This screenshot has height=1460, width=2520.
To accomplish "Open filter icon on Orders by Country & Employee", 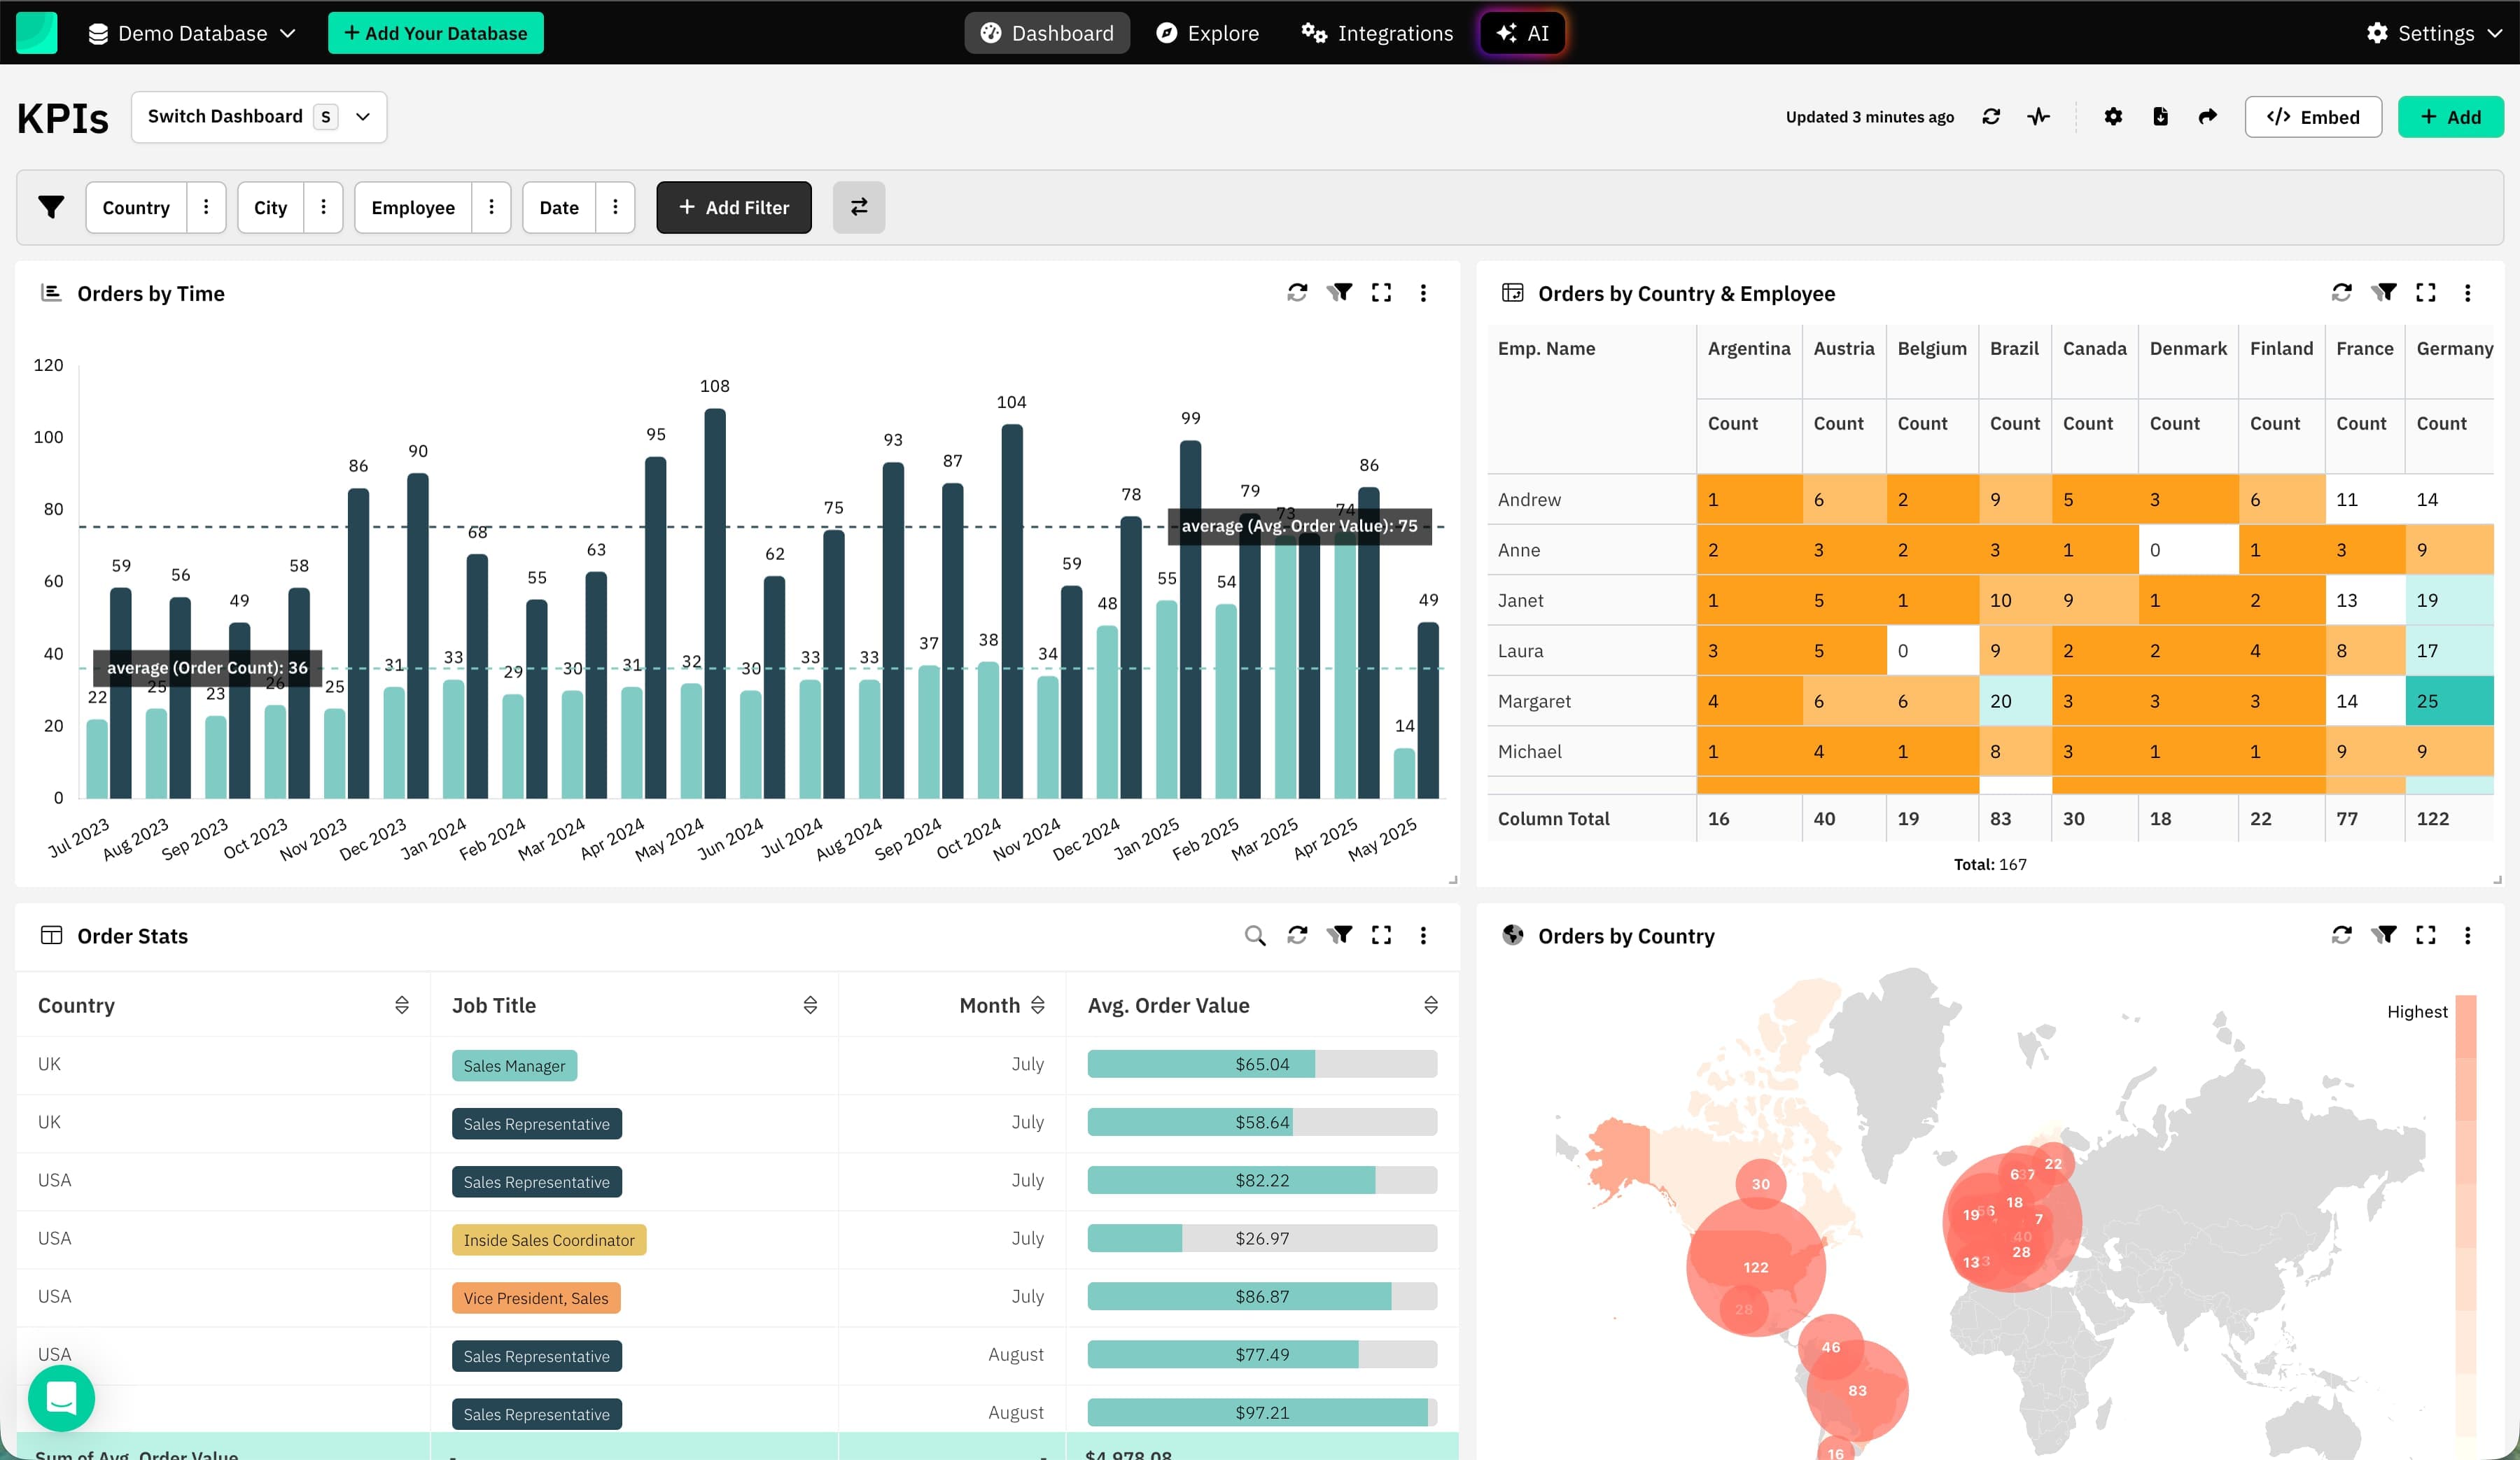I will tap(2384, 293).
